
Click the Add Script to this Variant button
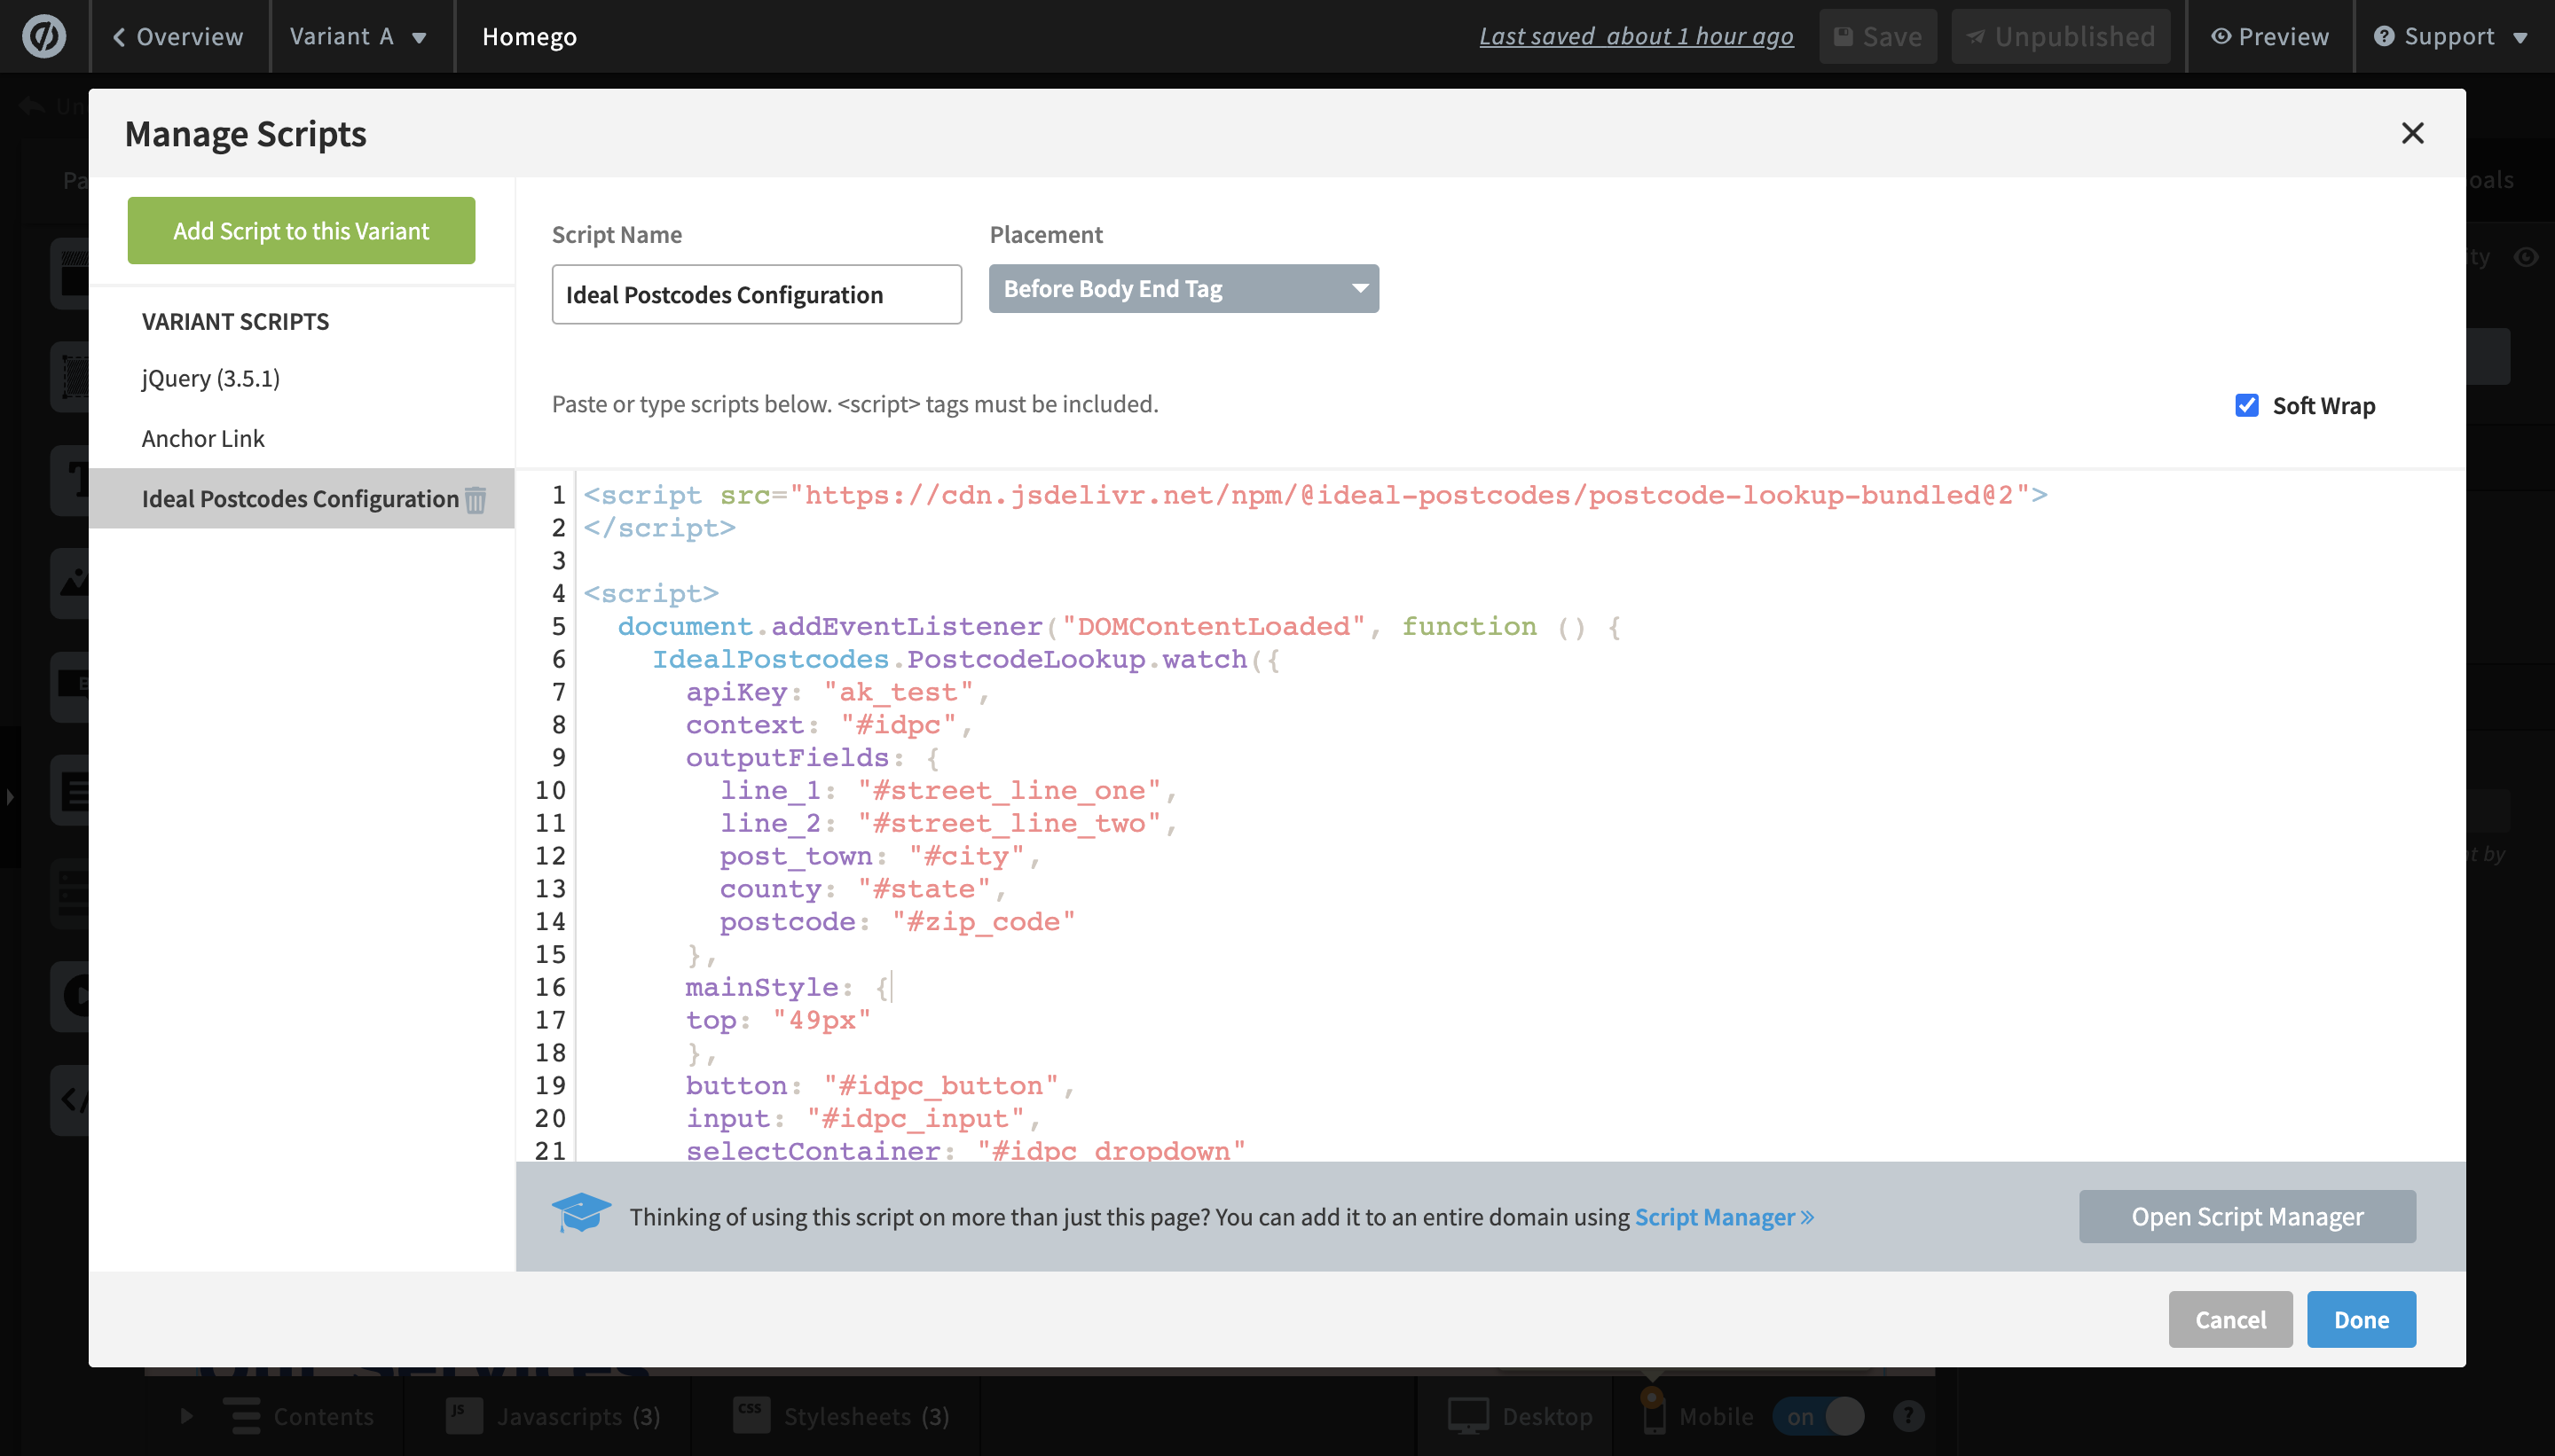tap(301, 230)
